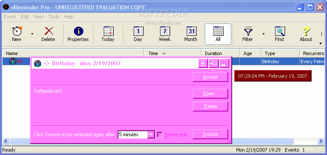
Task: Sort by the Duration column header
Action: point(221,53)
